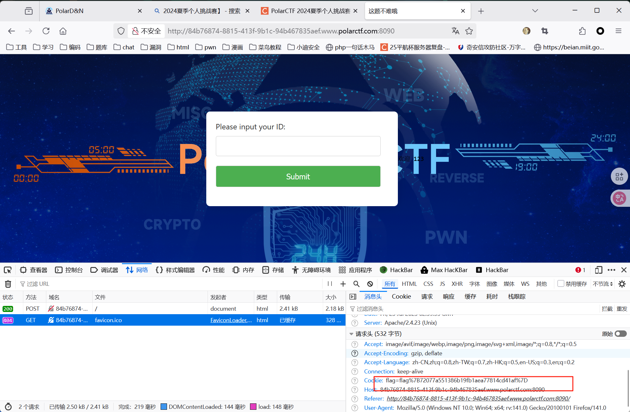Switch to the Cookie details tab
630x412 pixels.
[401, 297]
